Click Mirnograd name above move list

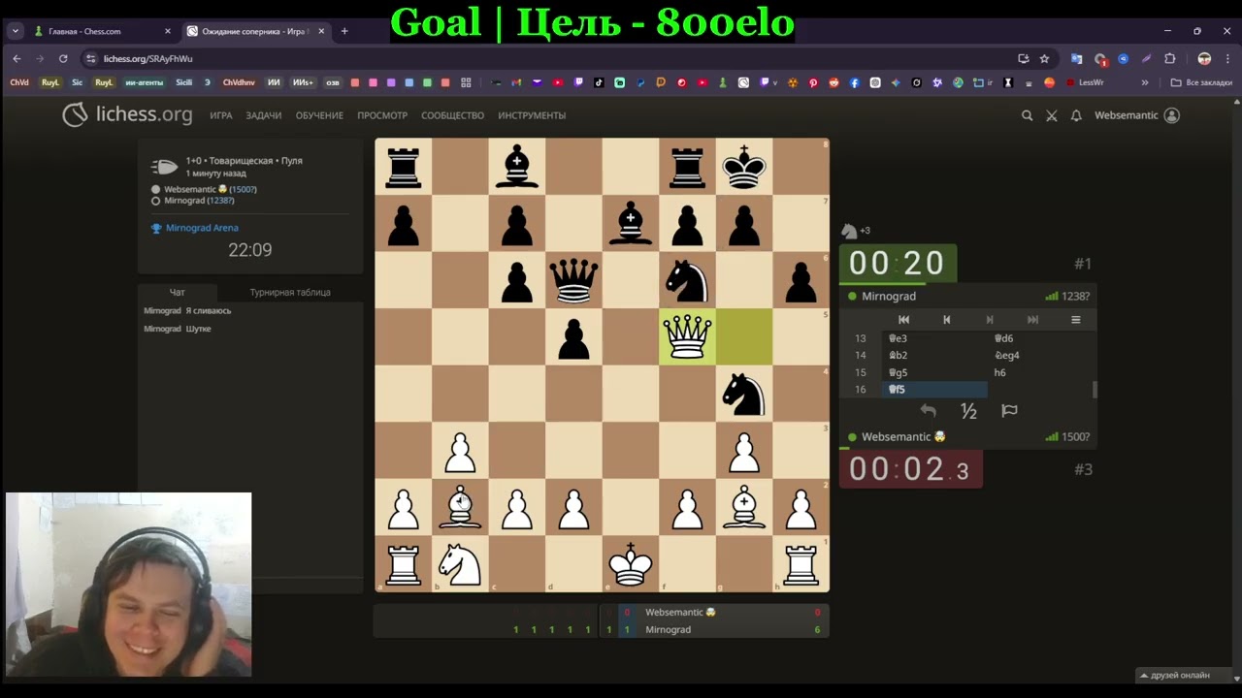click(x=889, y=297)
